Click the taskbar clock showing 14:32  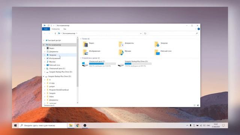[x=216, y=125]
